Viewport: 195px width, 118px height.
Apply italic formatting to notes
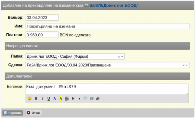43,99
